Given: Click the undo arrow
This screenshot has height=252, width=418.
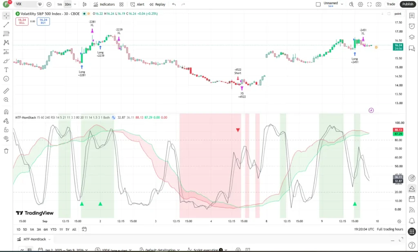Looking at the screenshot, I should coord(174,4).
